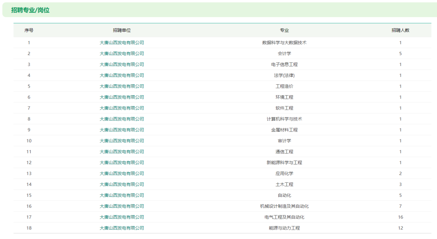Image resolution: width=437 pixels, height=239 pixels.
Task: Open company link in 电子信息工程 row
Action: click(122, 64)
